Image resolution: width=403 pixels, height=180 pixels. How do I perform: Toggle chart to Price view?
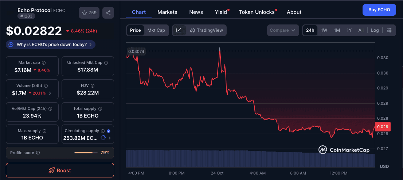click(135, 30)
